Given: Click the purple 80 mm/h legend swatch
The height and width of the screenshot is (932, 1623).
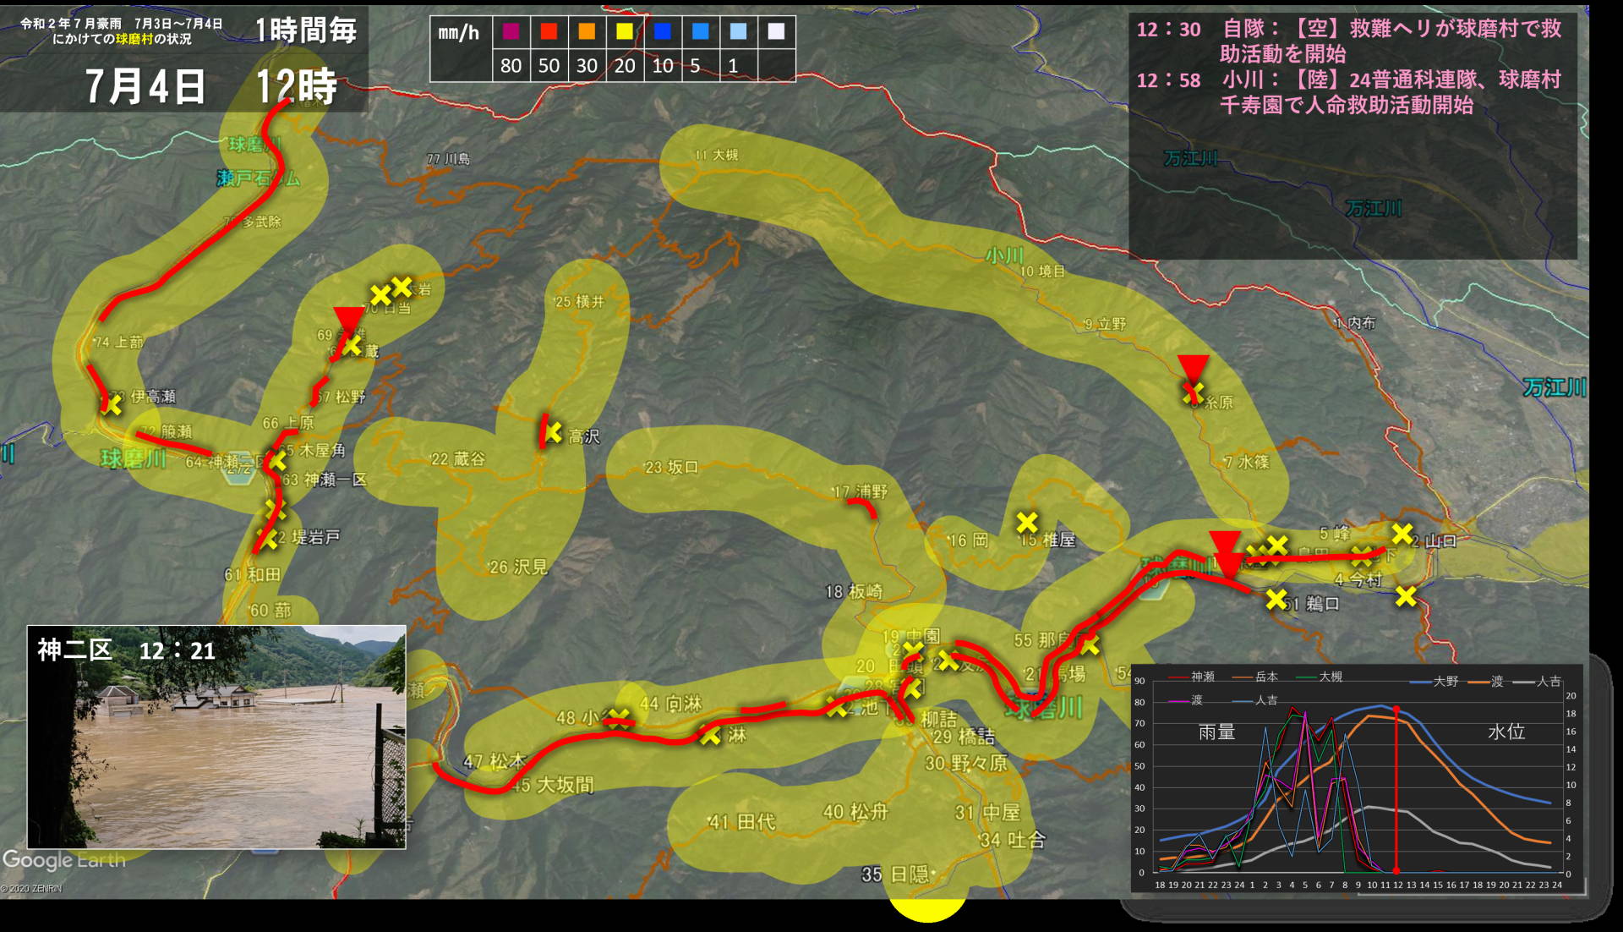Looking at the screenshot, I should (511, 32).
